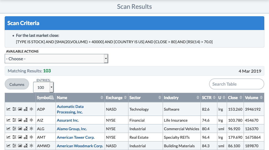Open the SharpChart line icon for ADP
This screenshot has height=150, width=269.
coord(9,109)
